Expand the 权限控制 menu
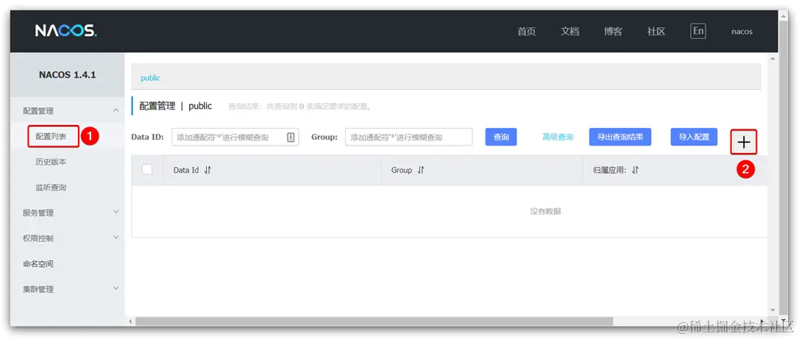 click(116, 238)
